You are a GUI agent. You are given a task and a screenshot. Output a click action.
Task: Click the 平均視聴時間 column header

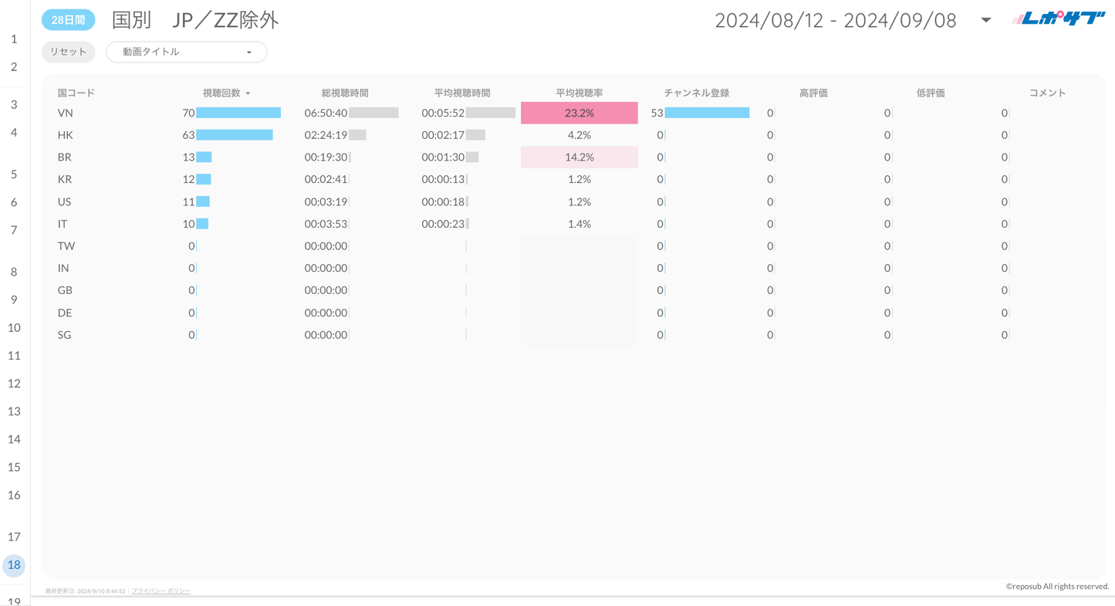[462, 93]
